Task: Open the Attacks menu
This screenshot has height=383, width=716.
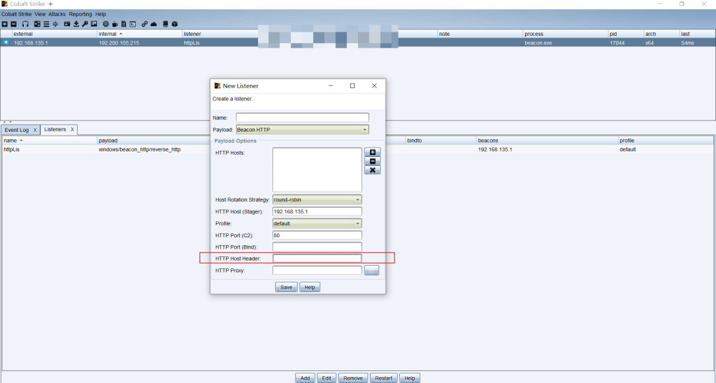Action: 57,14
